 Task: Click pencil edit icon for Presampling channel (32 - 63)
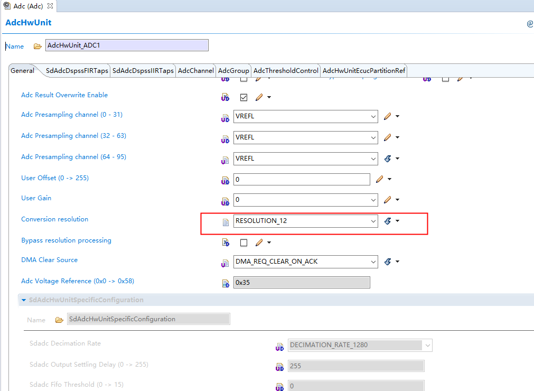pos(388,137)
